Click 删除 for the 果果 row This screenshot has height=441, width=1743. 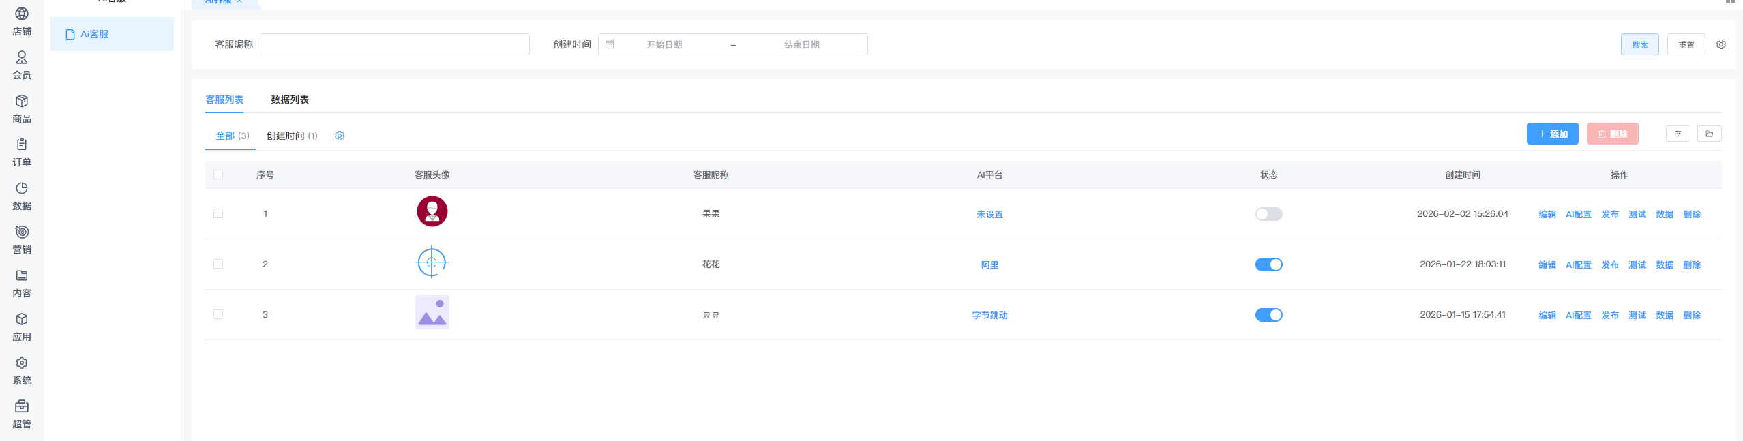pyautogui.click(x=1692, y=214)
